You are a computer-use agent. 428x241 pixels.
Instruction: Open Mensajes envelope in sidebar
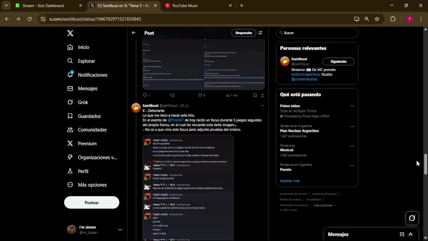[82, 88]
